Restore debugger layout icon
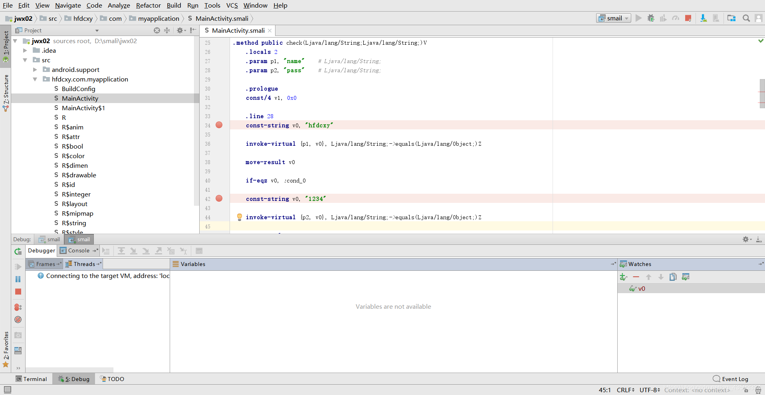The width and height of the screenshot is (765, 395). click(18, 350)
